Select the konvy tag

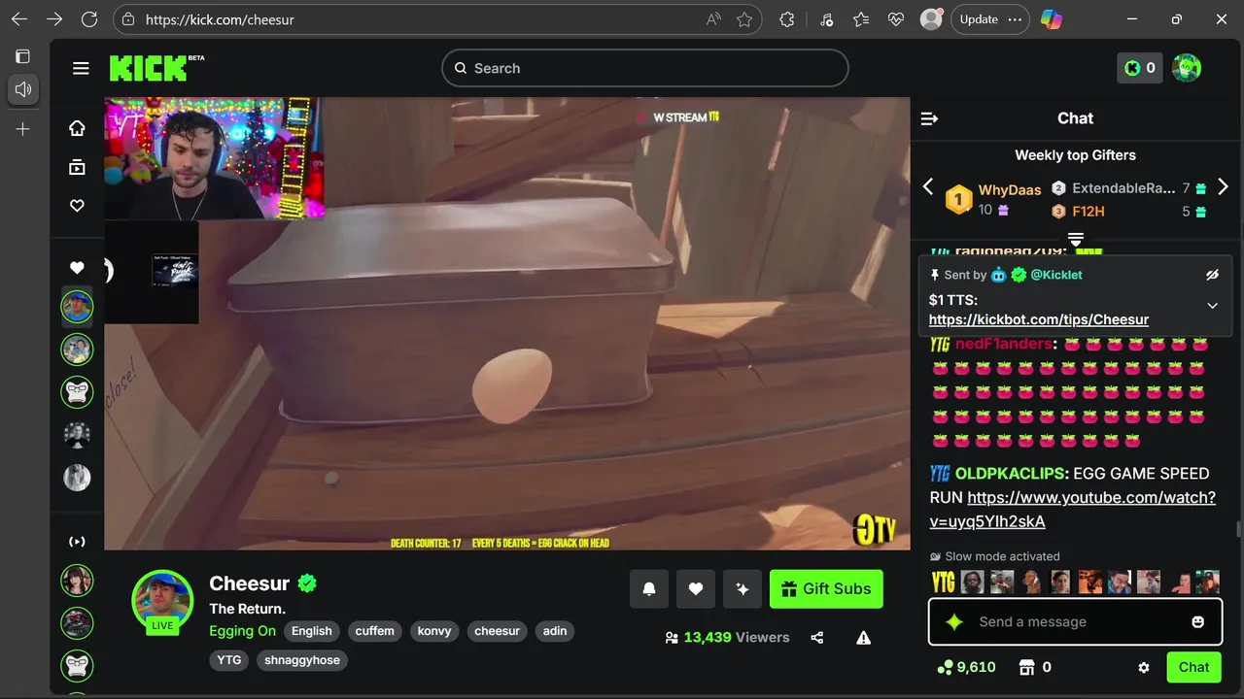434,631
